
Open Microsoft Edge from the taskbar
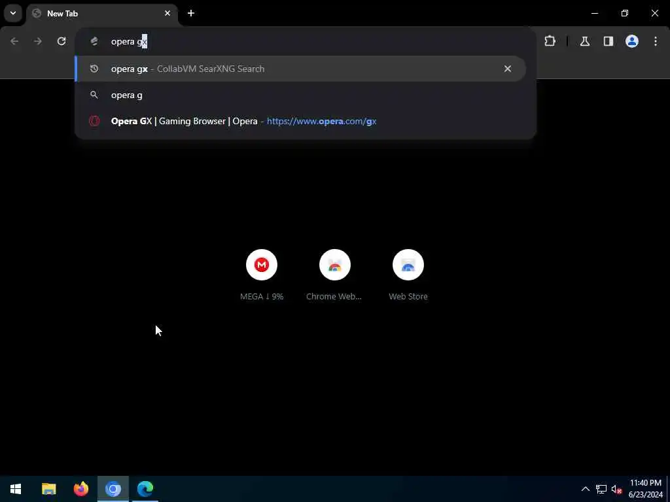point(145,489)
